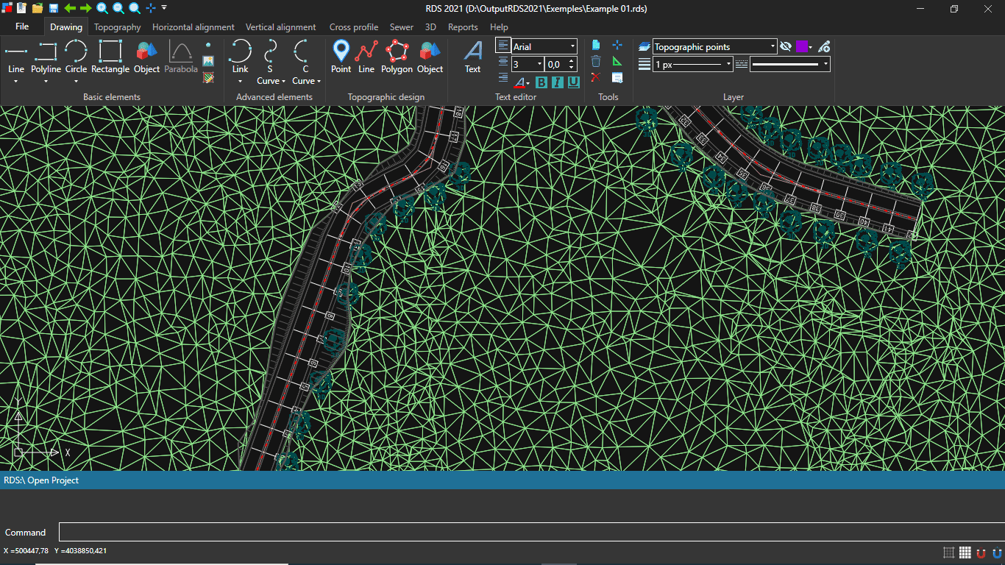Switch to the Topography tab
This screenshot has width=1005, height=565.
click(117, 26)
